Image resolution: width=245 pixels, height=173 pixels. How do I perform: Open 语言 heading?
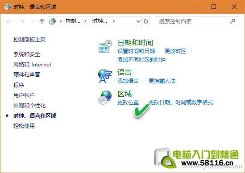click(x=125, y=72)
